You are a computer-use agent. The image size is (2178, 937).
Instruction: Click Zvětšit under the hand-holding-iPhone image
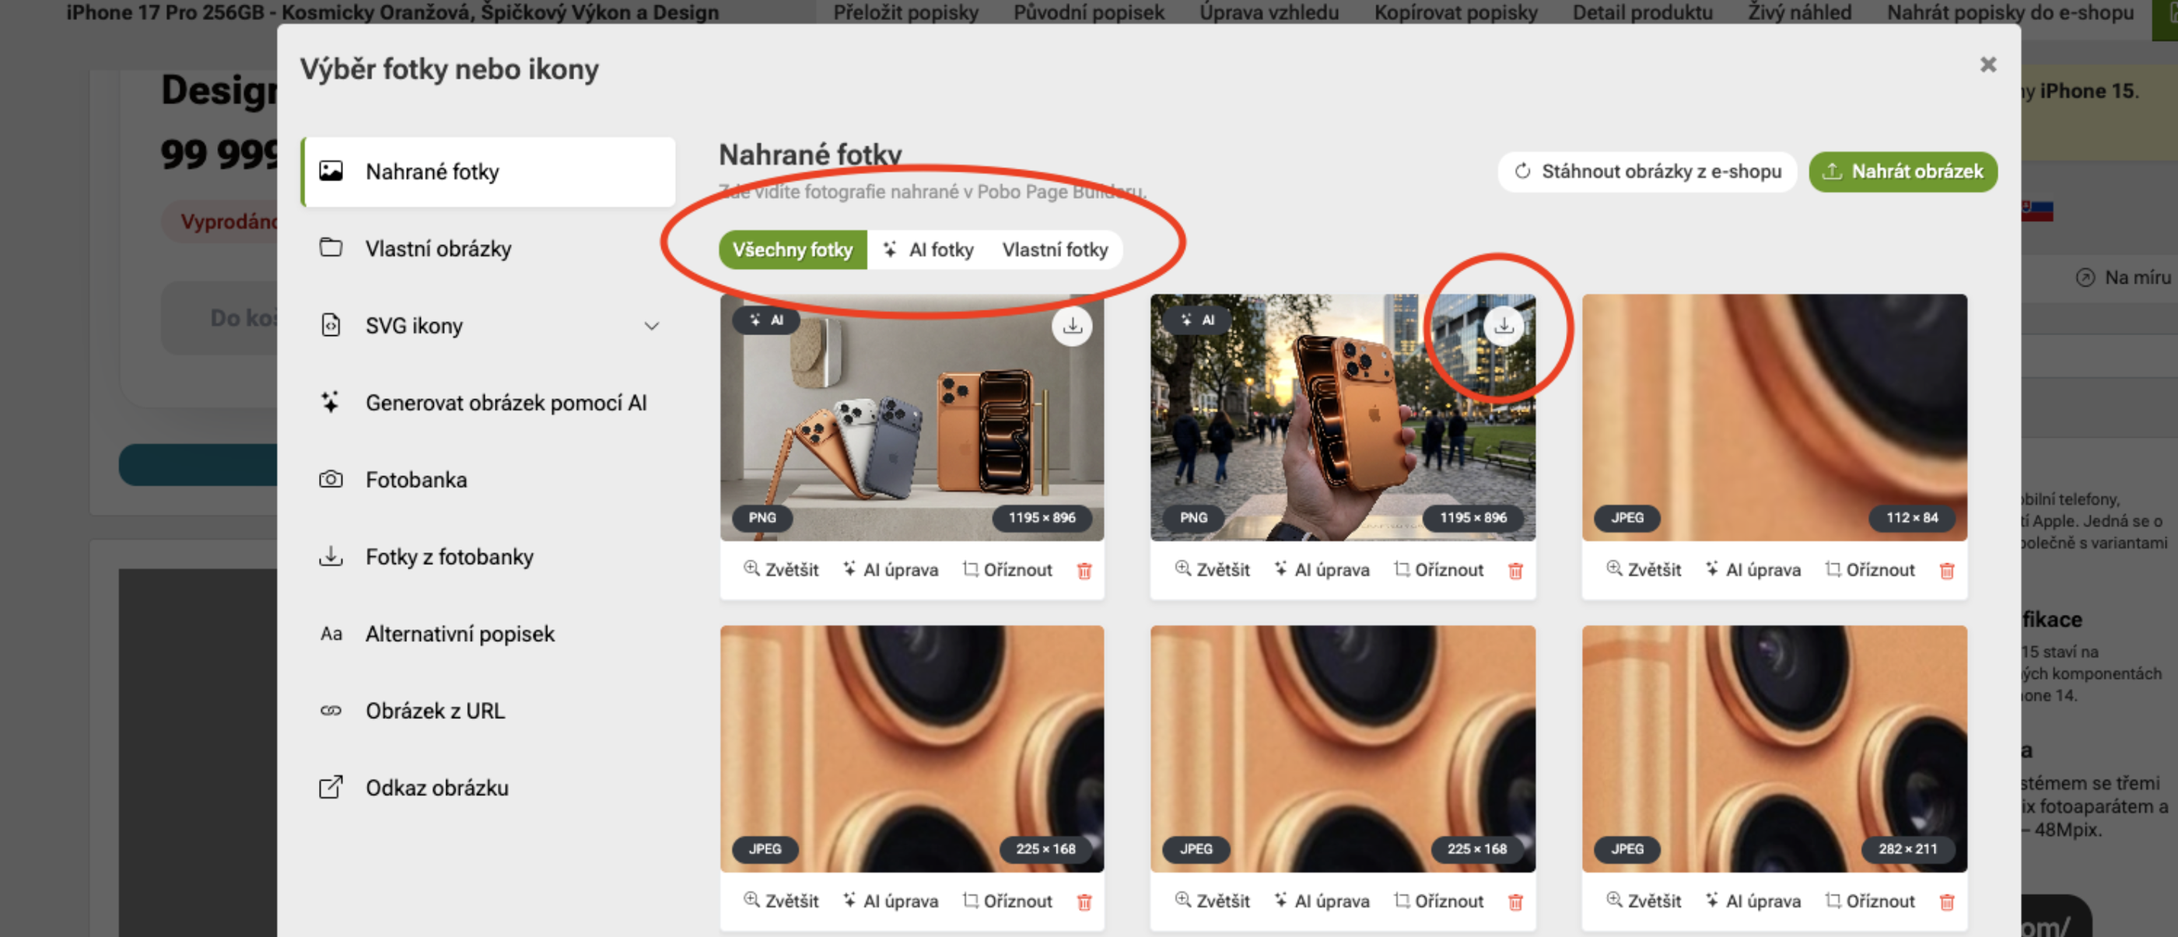coord(1213,569)
